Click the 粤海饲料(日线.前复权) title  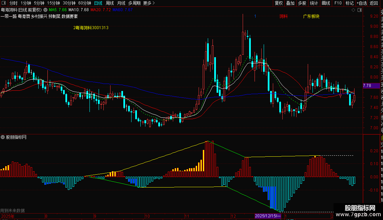click(x=21, y=10)
